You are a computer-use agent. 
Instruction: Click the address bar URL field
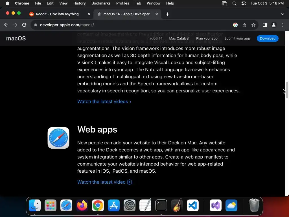click(x=133, y=25)
